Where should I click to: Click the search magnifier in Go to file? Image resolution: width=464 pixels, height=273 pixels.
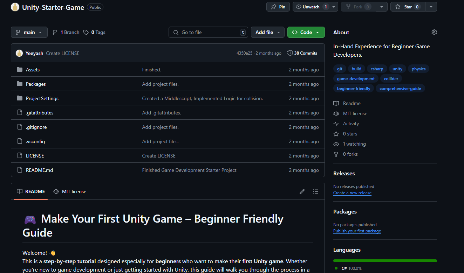(x=176, y=32)
